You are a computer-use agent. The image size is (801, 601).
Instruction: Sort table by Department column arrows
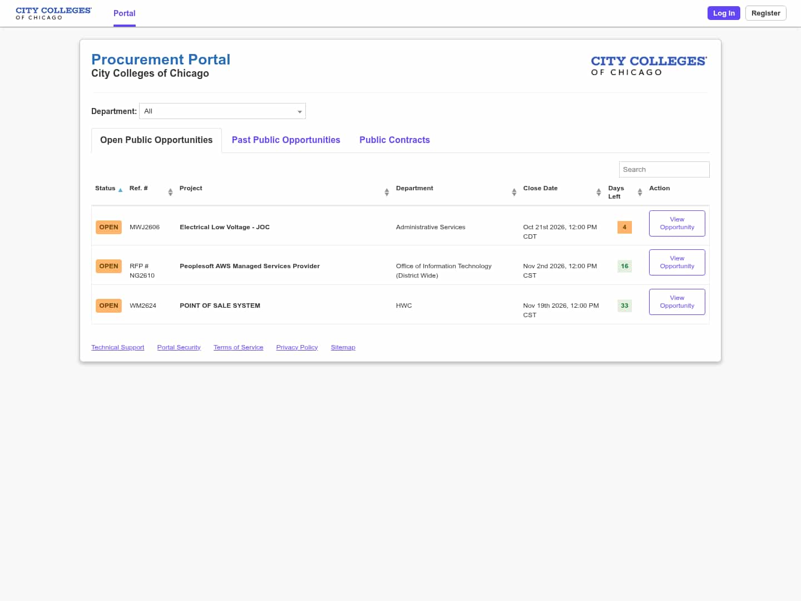514,192
